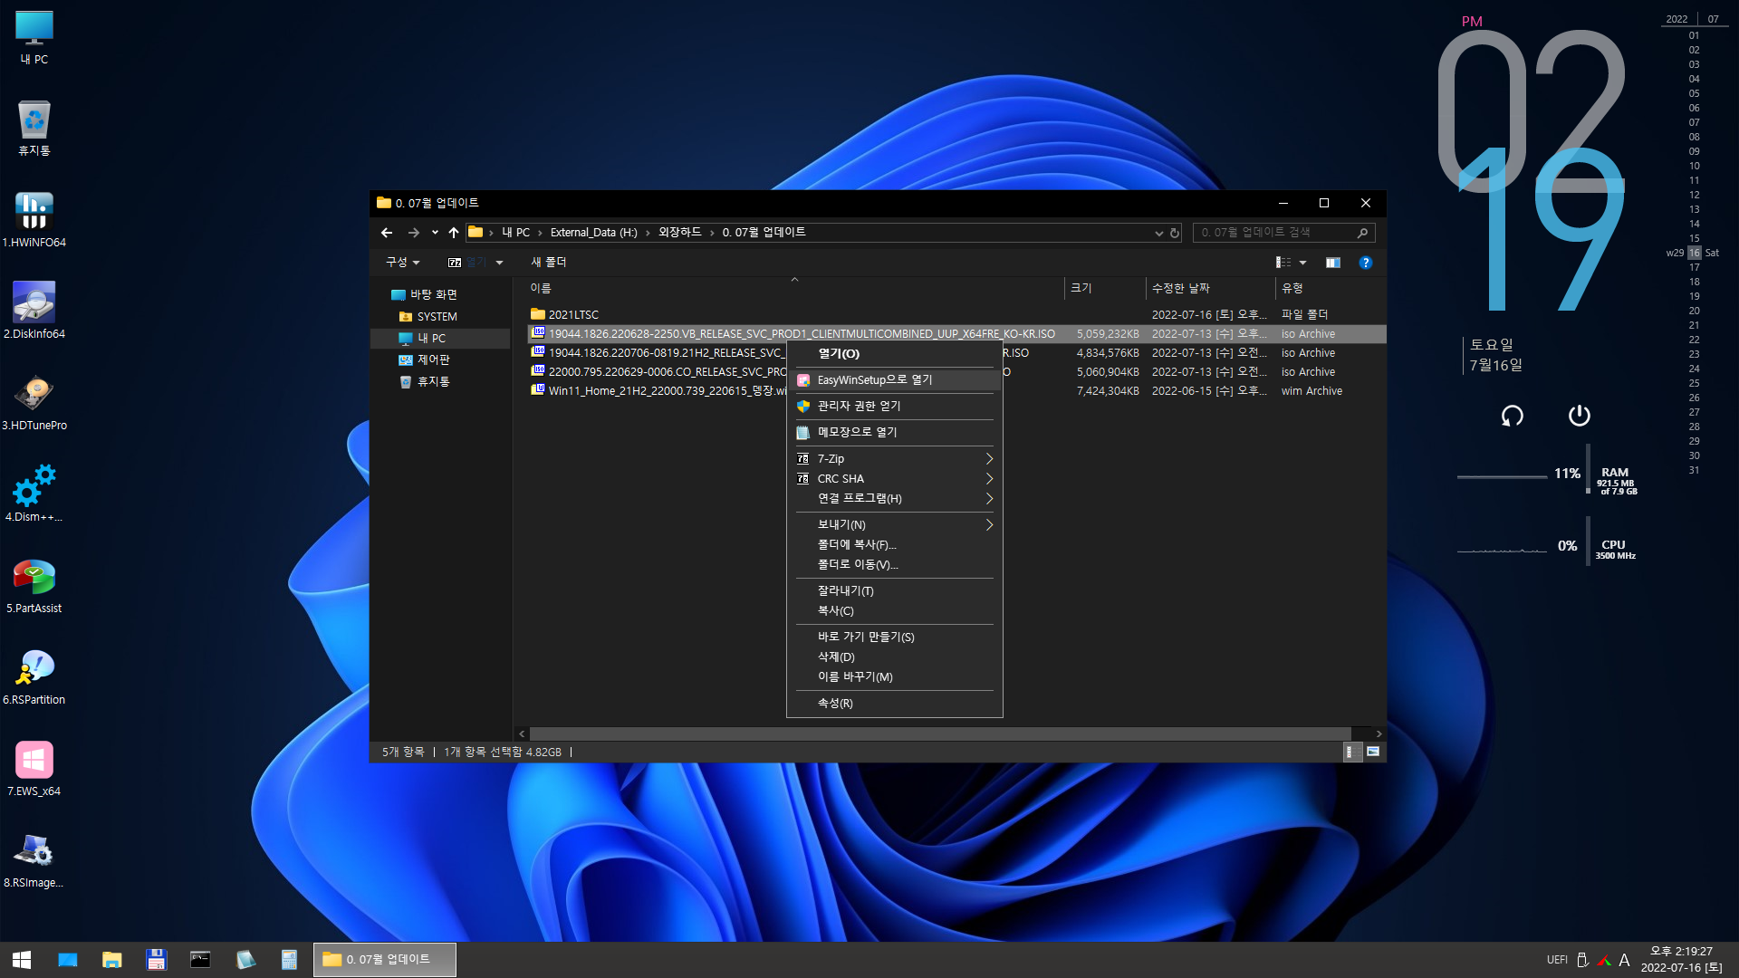Sort by the 크기 size column header

[1105, 289]
